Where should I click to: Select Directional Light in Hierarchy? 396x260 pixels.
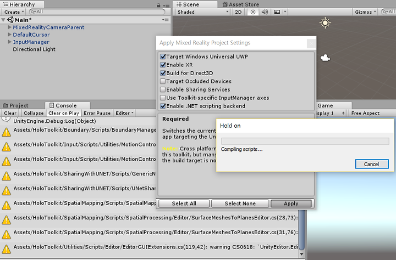(34, 49)
